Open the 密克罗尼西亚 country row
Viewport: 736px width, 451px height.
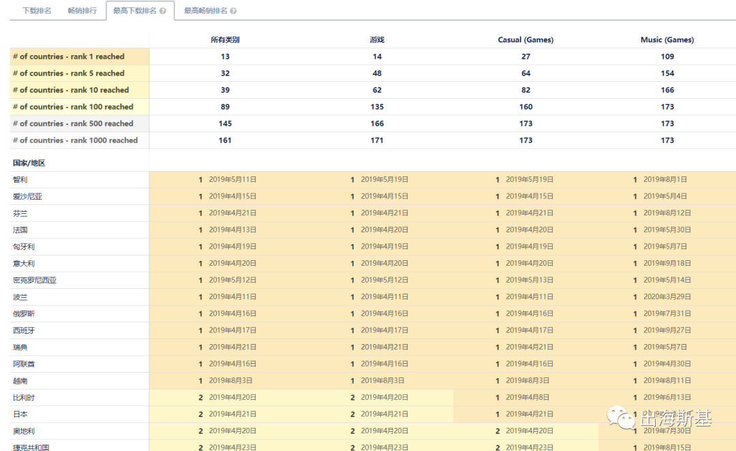point(35,280)
